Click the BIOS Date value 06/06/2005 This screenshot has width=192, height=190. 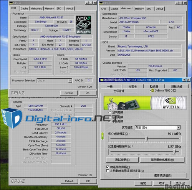click(x=149, y=55)
